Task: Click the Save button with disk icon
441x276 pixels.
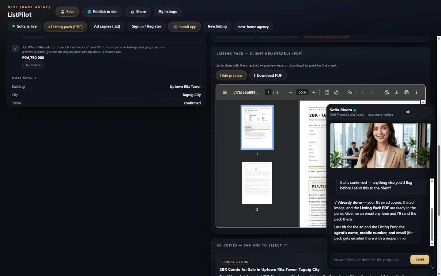Action: (x=67, y=12)
